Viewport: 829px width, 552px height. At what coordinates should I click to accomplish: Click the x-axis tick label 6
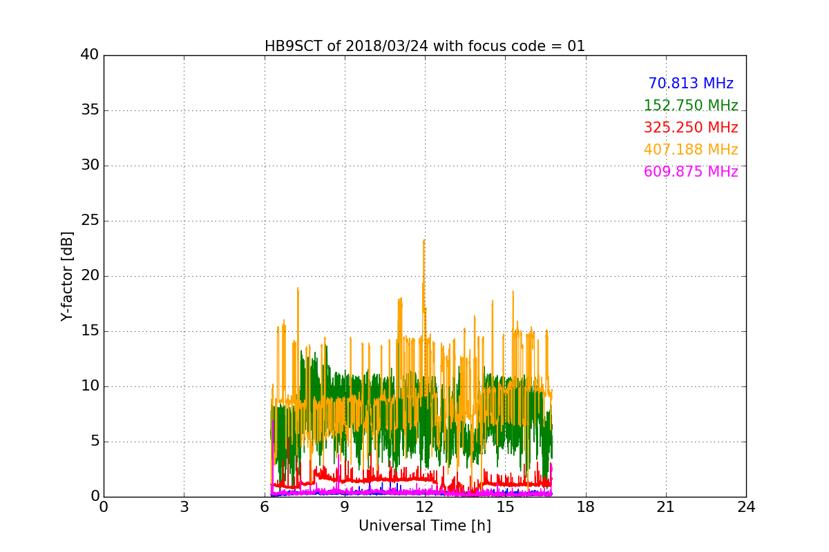[265, 507]
